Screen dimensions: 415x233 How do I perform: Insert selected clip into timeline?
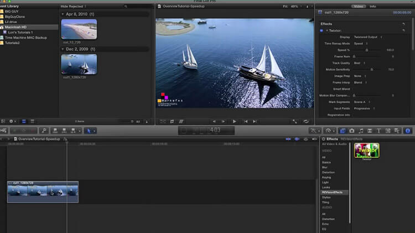click(x=64, y=130)
